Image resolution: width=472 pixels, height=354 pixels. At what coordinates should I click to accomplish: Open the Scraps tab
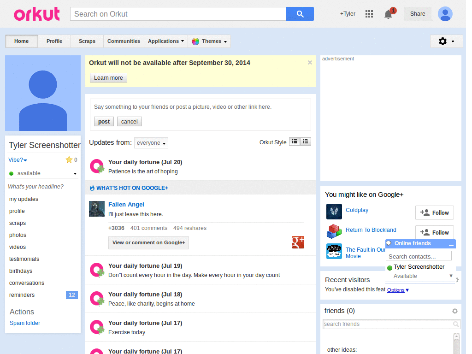pos(87,41)
